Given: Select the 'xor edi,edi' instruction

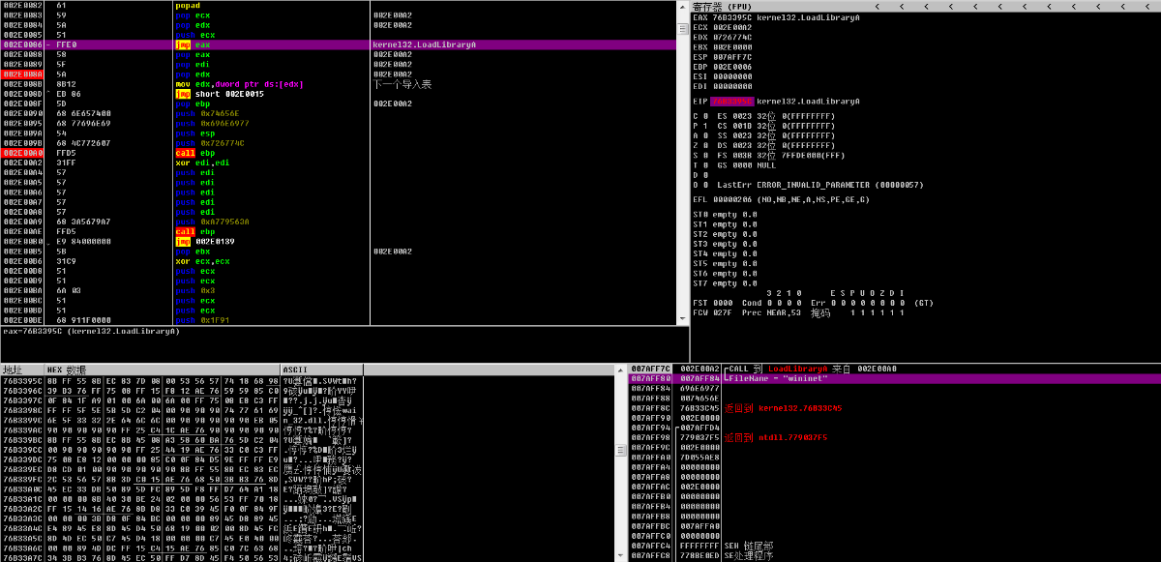Looking at the screenshot, I should point(202,163).
